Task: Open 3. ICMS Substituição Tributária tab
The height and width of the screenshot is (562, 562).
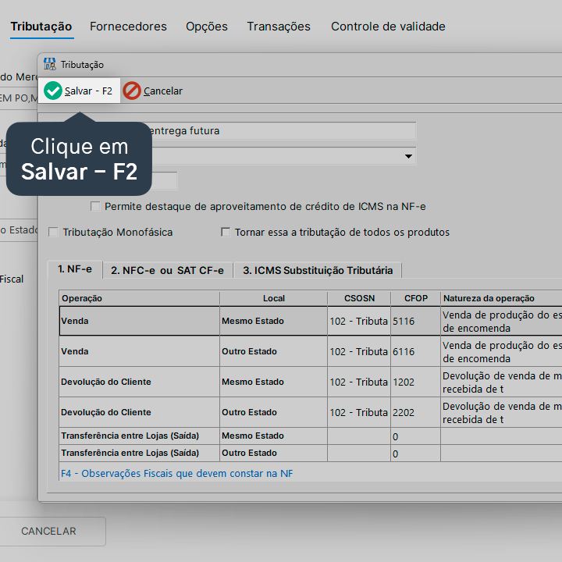Action: pos(318,270)
